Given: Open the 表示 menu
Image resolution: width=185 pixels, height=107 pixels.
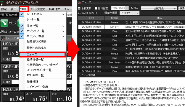Looking at the screenshot, I should (x=13, y=9).
